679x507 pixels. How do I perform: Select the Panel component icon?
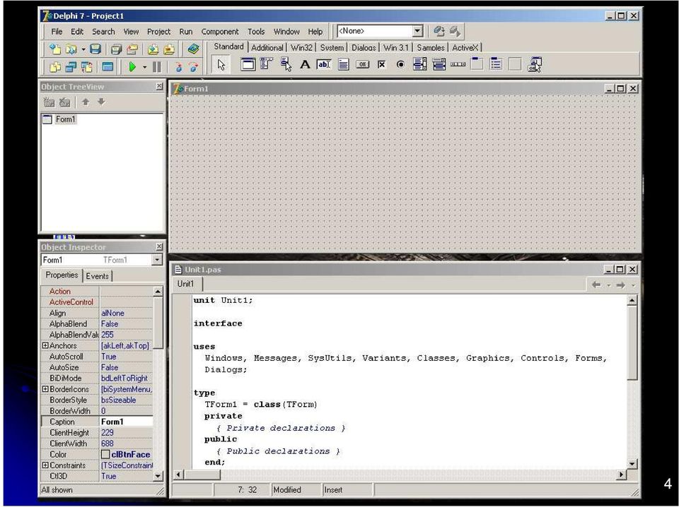(x=515, y=64)
